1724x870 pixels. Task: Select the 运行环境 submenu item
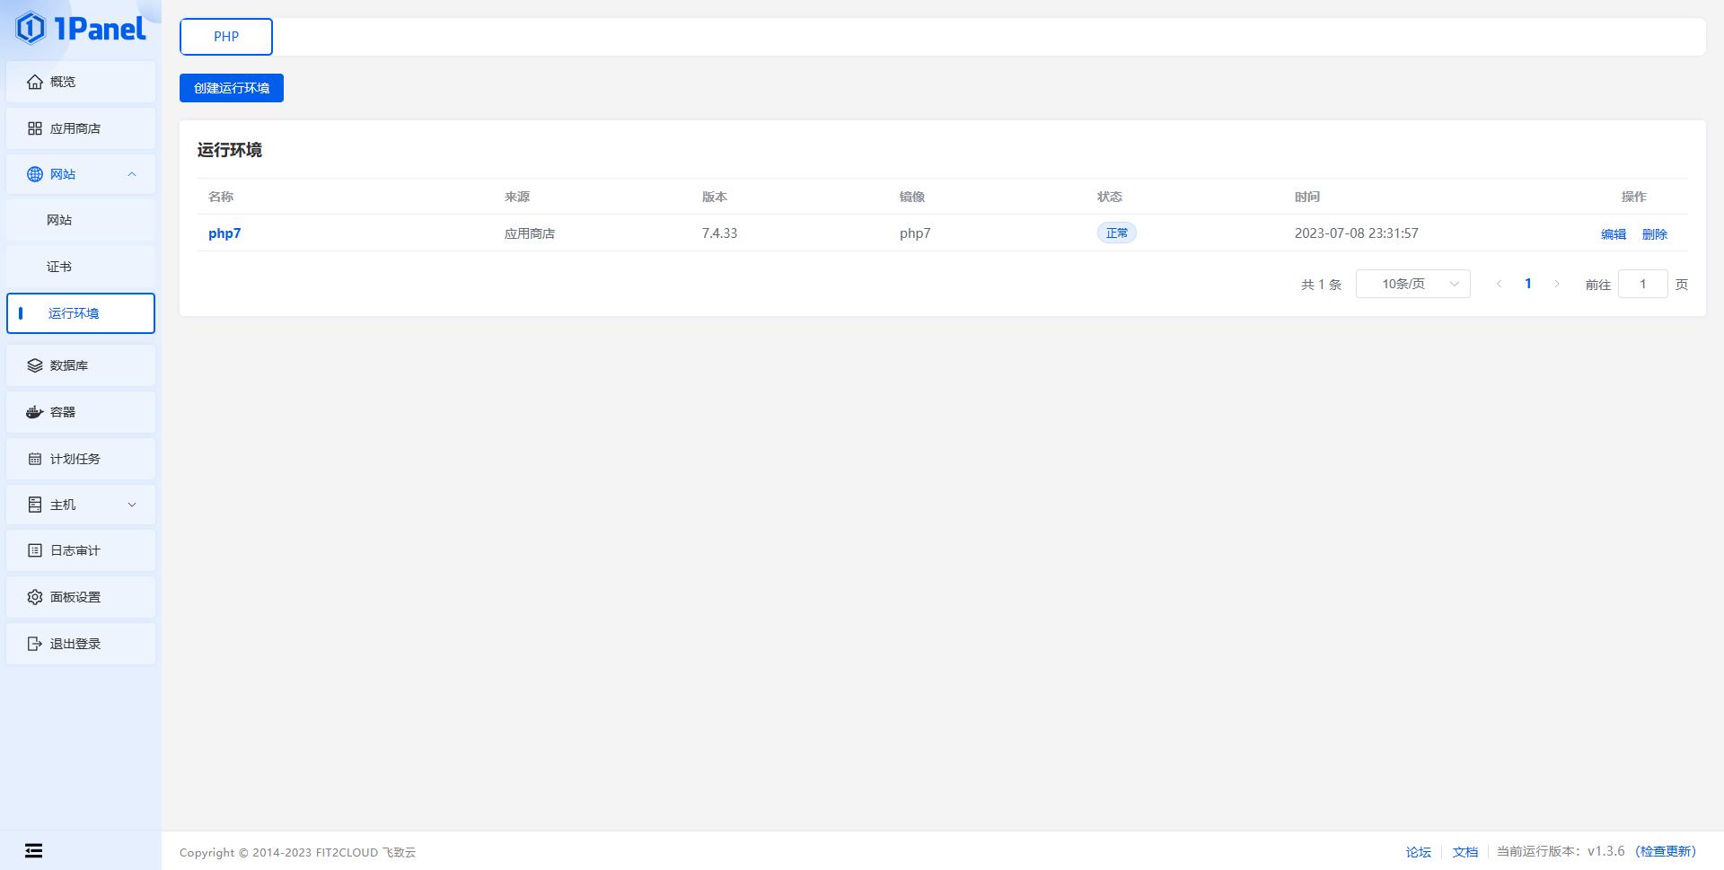81,313
